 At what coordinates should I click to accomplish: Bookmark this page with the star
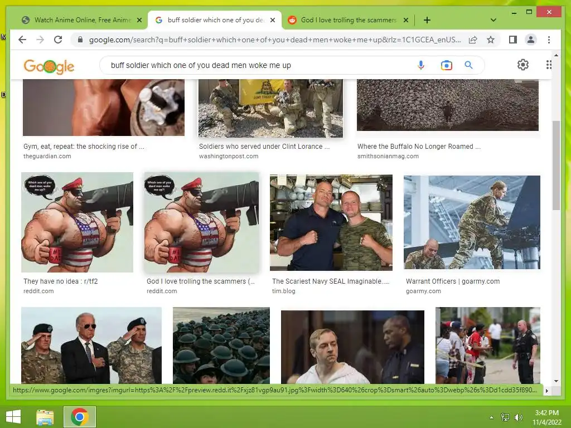[491, 40]
